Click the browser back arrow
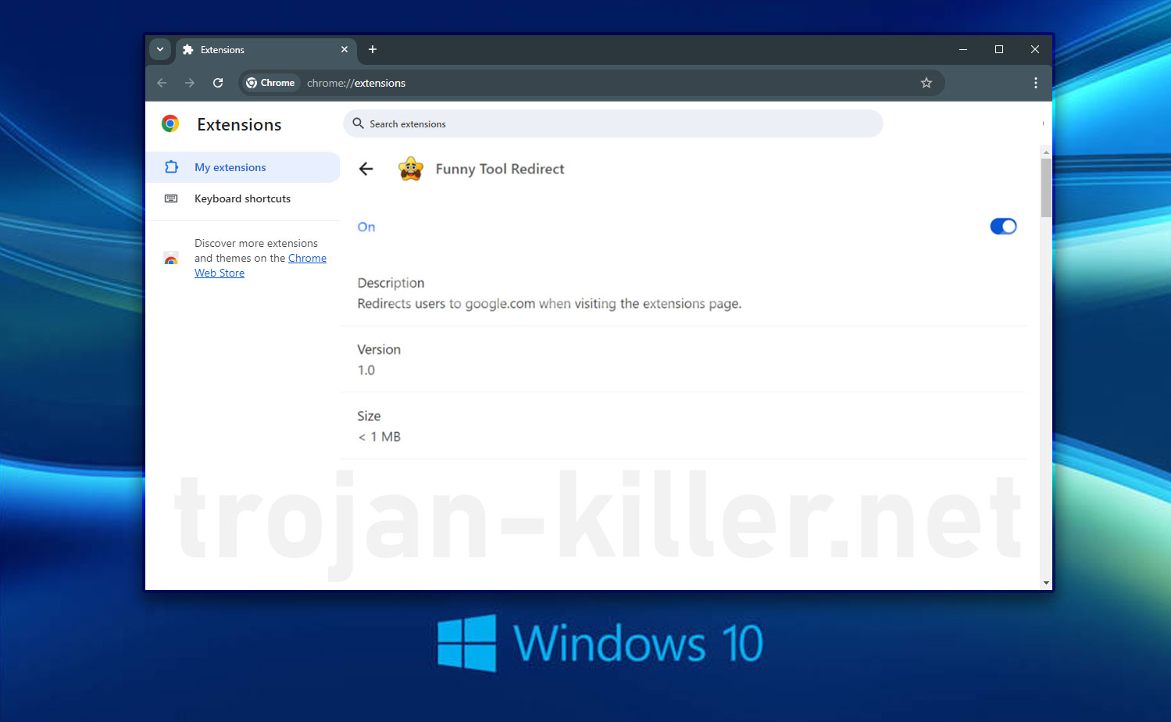Viewport: 1171px width, 722px height. (162, 83)
